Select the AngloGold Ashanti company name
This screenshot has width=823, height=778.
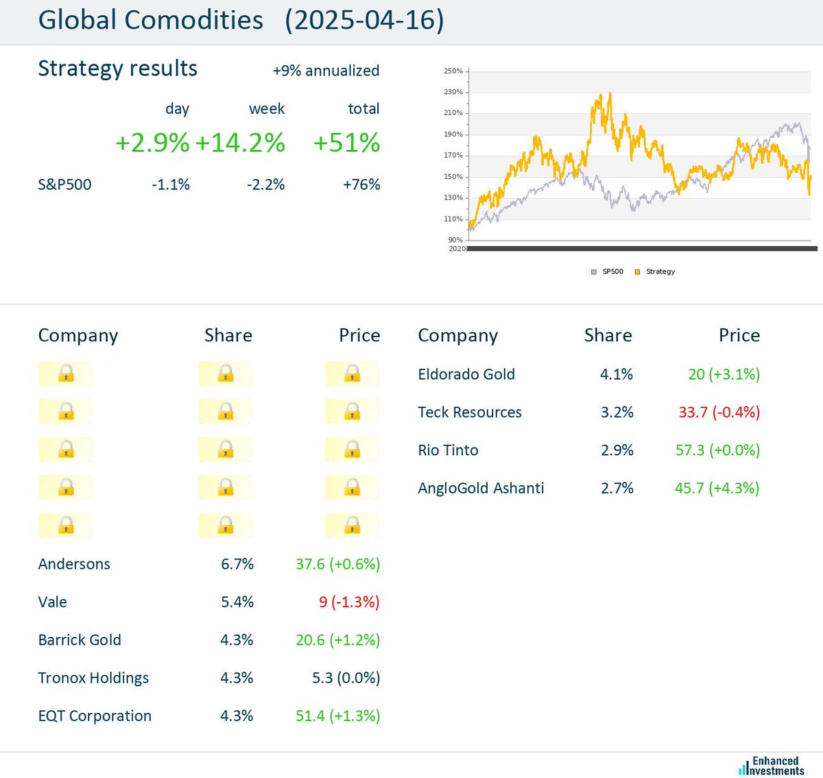(x=481, y=488)
